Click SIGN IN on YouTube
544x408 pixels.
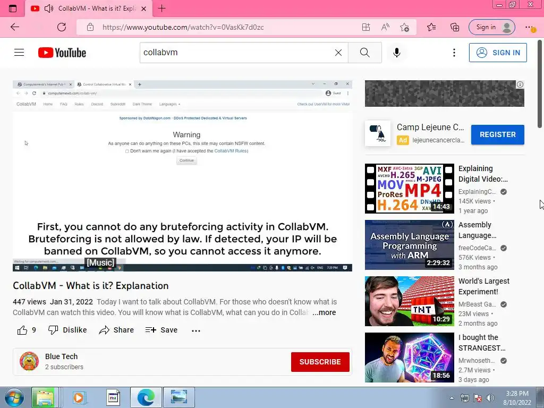point(498,53)
